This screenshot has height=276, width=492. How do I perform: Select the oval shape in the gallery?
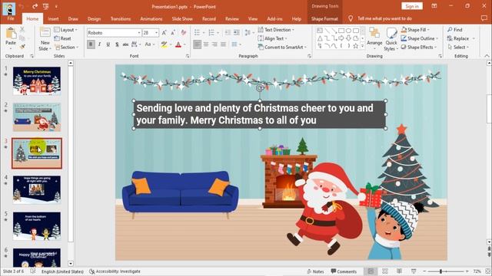point(348,31)
